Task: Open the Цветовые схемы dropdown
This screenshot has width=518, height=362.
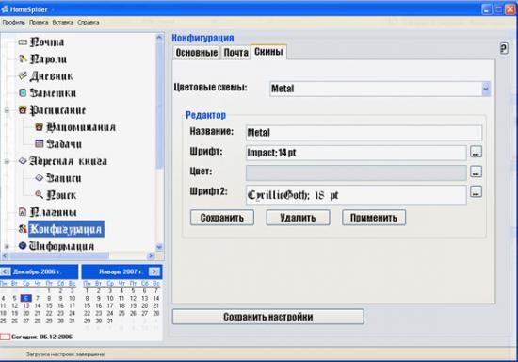Action: pyautogui.click(x=485, y=89)
